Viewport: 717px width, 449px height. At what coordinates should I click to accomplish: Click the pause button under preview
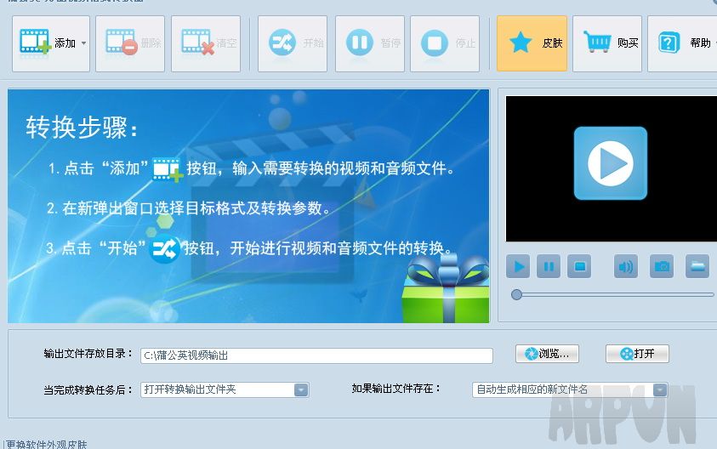pos(549,266)
